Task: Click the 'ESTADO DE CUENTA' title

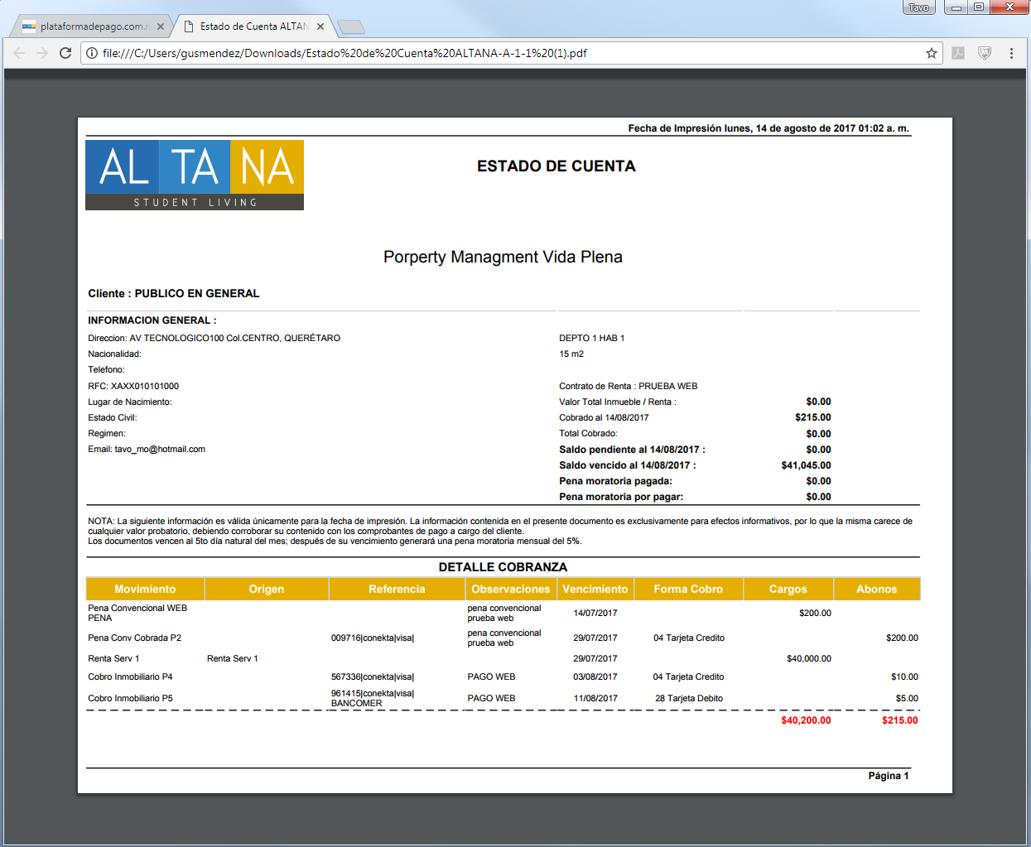Action: click(x=556, y=166)
